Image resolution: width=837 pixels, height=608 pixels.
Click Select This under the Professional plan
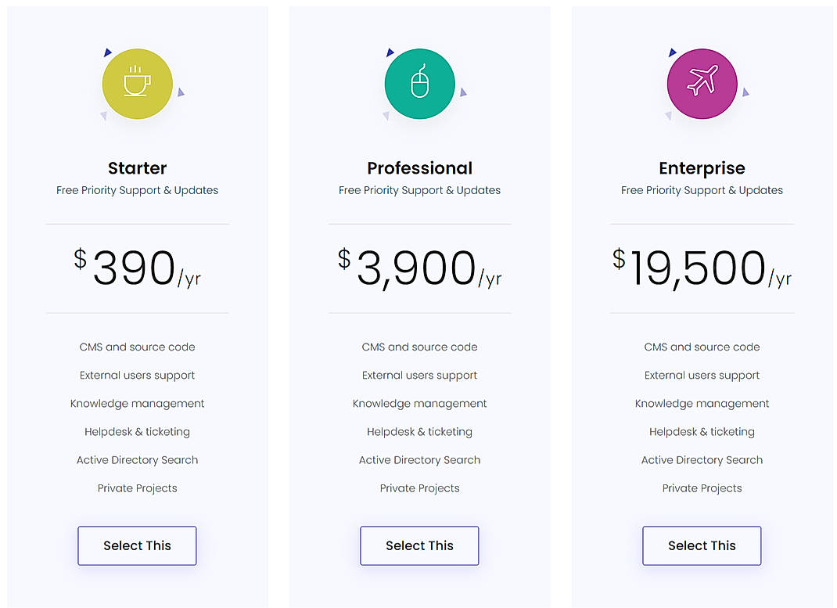coord(419,545)
